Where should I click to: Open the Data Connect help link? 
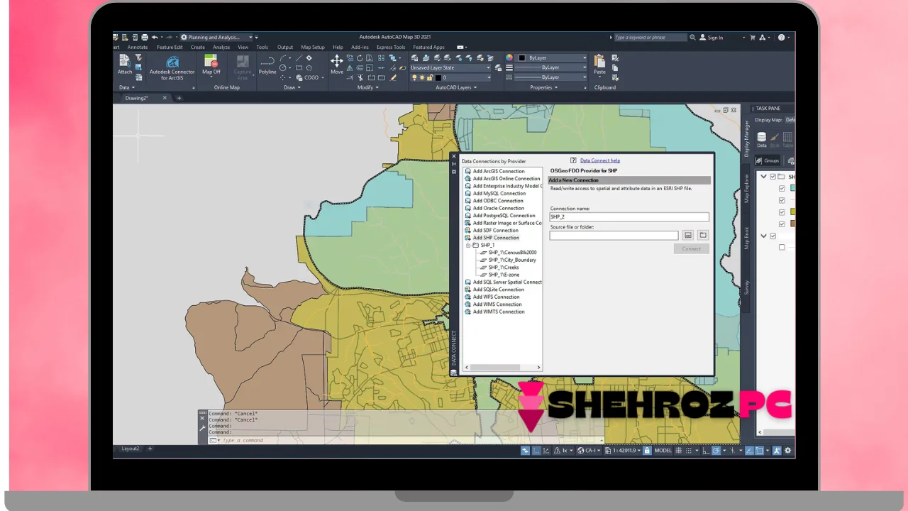pyautogui.click(x=600, y=160)
